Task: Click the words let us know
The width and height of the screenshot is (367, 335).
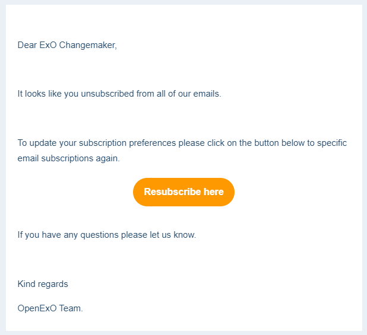Action: (x=173, y=235)
